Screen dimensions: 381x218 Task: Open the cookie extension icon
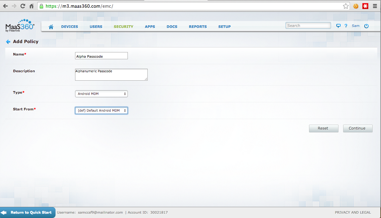pos(356,6)
